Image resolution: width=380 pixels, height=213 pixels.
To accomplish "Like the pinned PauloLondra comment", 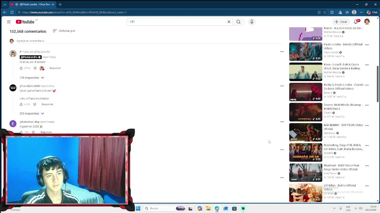I will (21, 68).
